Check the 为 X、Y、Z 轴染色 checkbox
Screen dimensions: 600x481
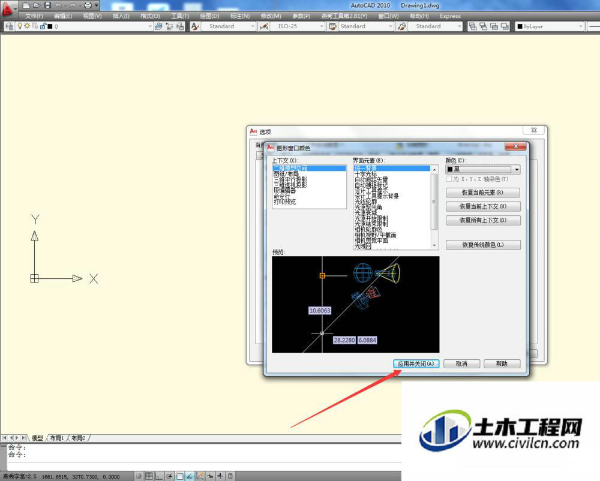pyautogui.click(x=449, y=179)
